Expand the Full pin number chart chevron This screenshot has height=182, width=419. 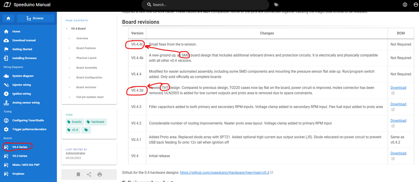coord(69,97)
